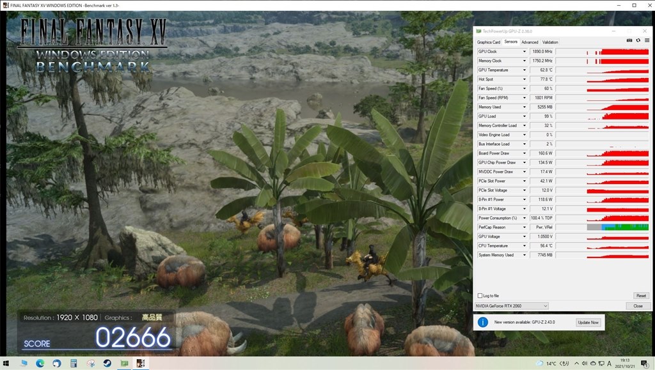Switch to Graphics Card tab
Screen dimensions: 655x370
pos(488,42)
